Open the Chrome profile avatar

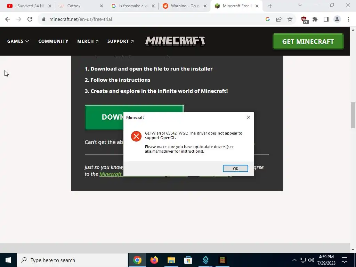point(337,19)
